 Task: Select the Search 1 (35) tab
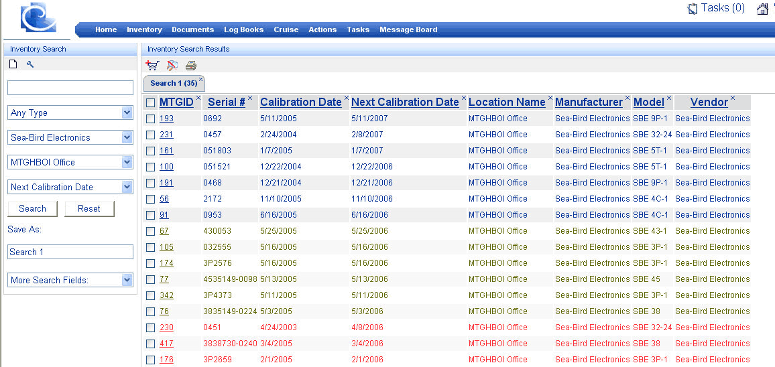(x=174, y=83)
